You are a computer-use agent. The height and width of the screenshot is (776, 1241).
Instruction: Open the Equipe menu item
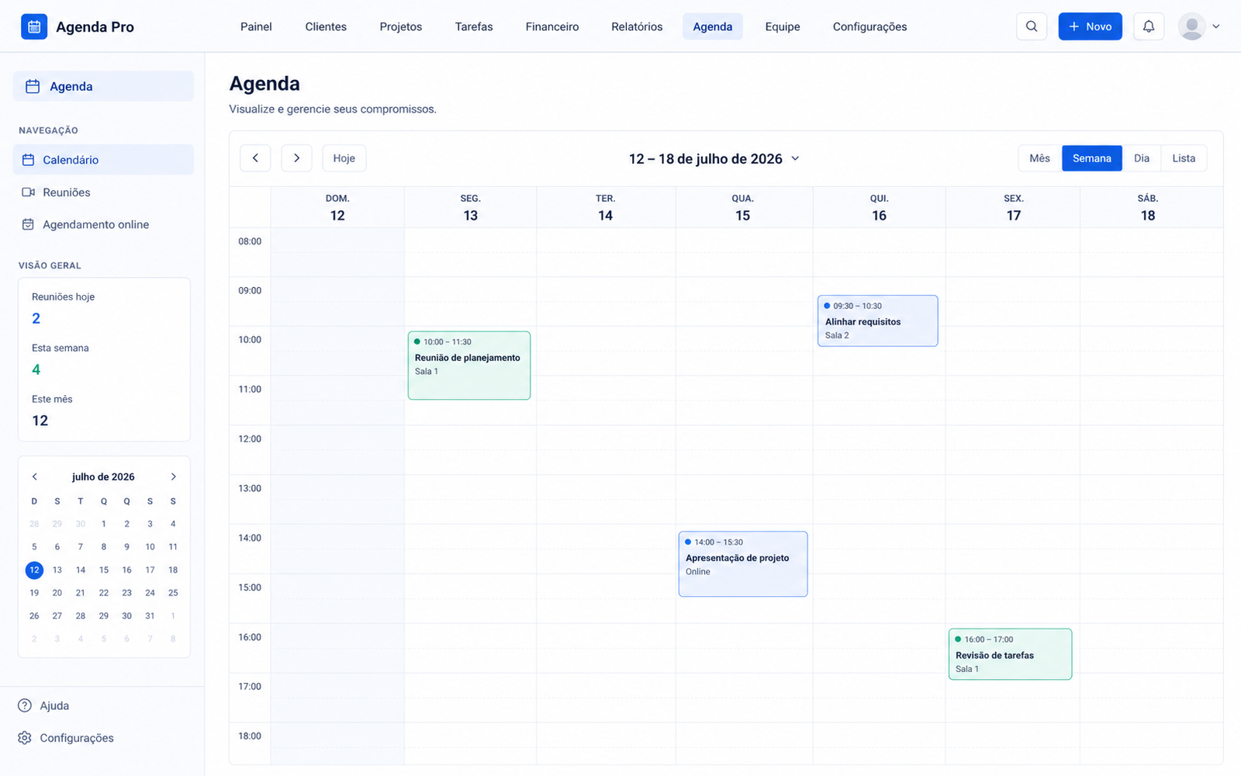[783, 26]
